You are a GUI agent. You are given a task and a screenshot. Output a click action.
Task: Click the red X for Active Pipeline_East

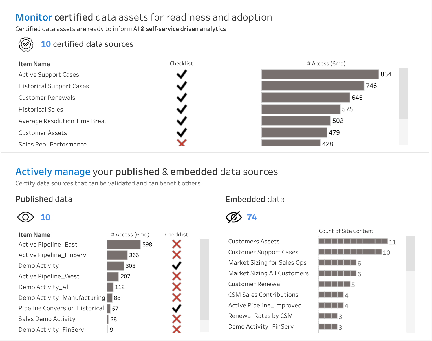(177, 244)
